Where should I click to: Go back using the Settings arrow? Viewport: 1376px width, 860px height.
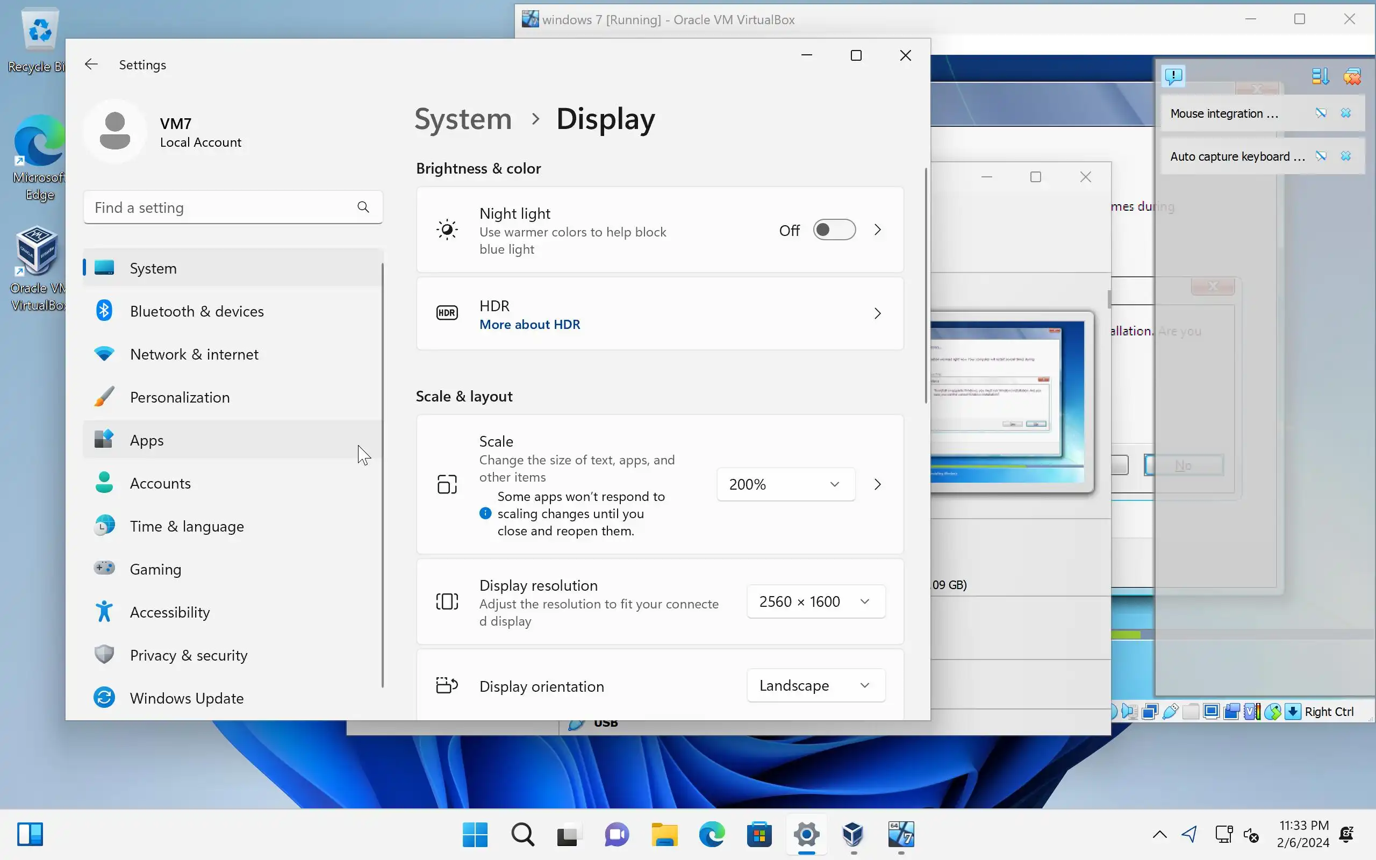coord(91,64)
